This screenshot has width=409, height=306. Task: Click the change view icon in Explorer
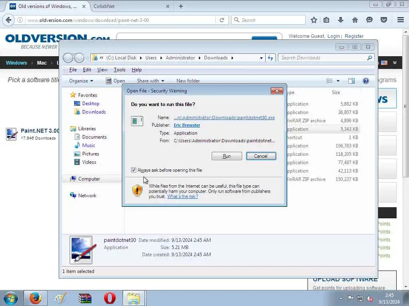coord(330,80)
